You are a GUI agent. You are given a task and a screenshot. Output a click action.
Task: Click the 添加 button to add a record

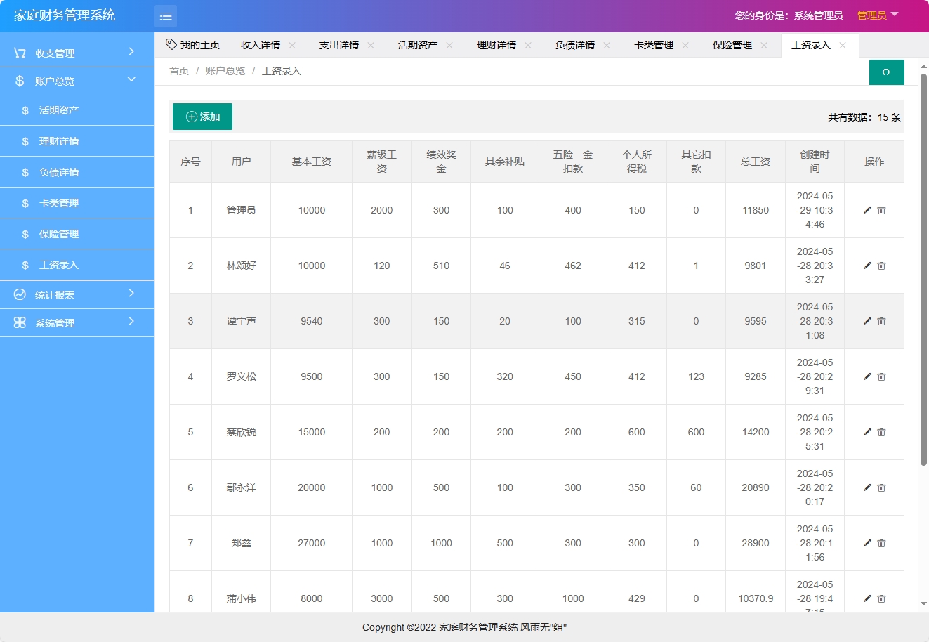pyautogui.click(x=202, y=117)
